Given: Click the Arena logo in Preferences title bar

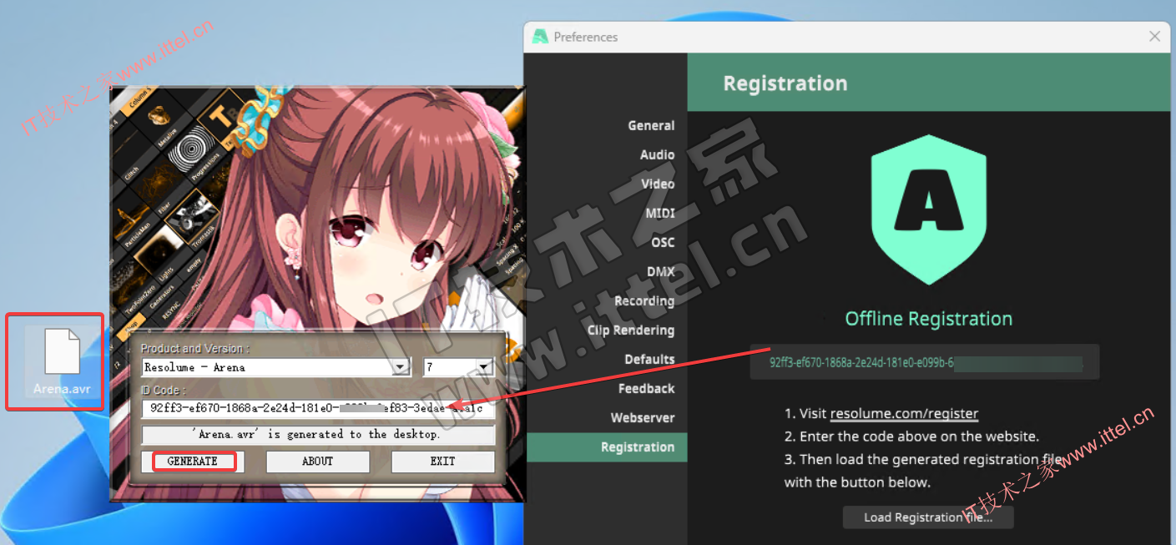Looking at the screenshot, I should pyautogui.click(x=540, y=37).
